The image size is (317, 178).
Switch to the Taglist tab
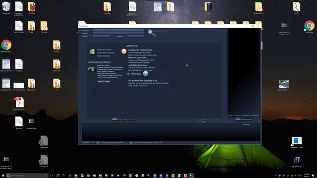[x=120, y=120]
